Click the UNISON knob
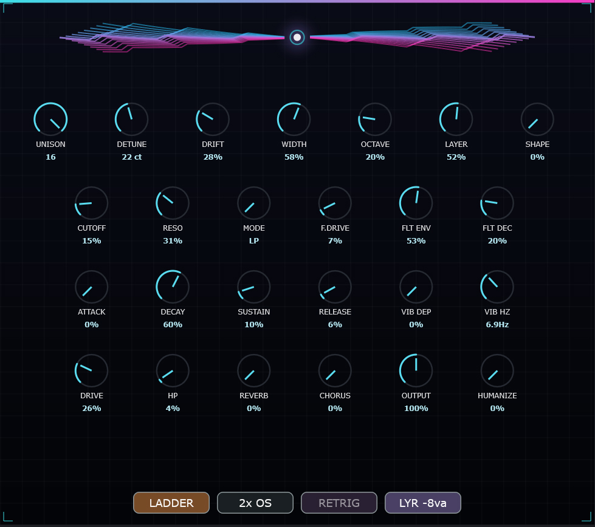 [50, 120]
